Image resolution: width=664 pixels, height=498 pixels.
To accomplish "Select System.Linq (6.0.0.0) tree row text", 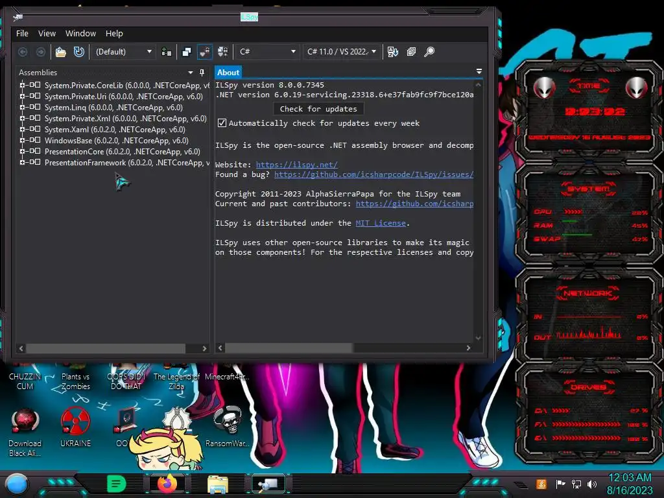I will pos(113,108).
